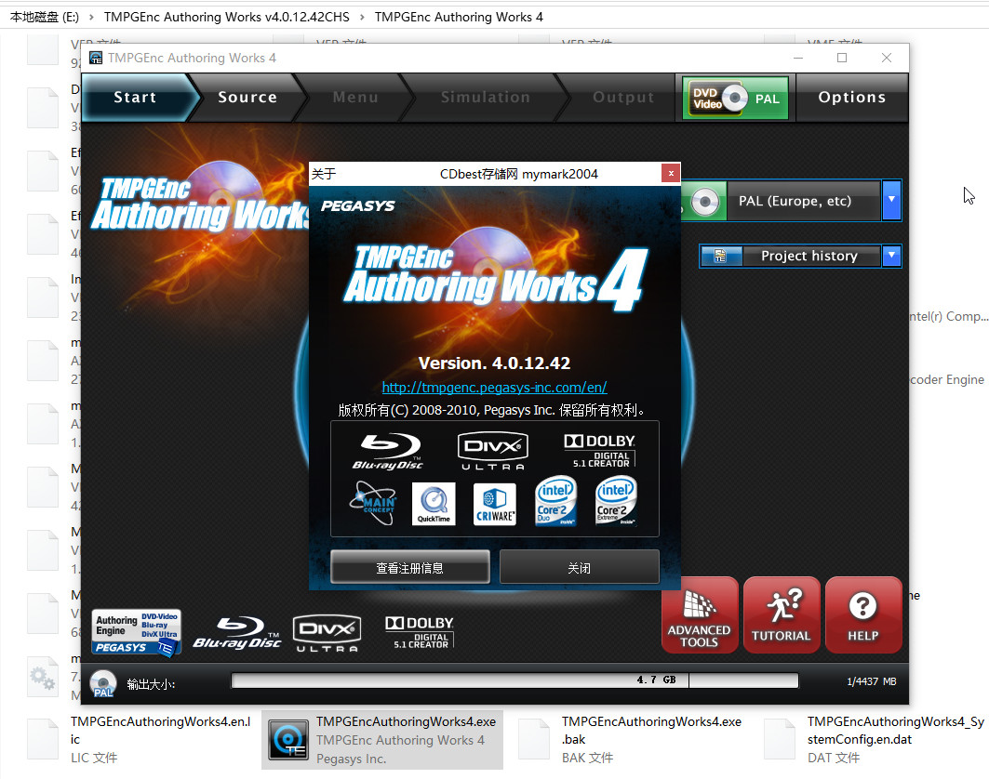Open ADVANCED TOOLS

click(x=700, y=614)
